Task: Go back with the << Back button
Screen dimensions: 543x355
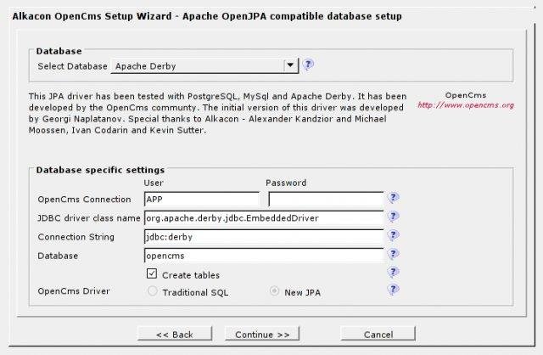Action: pos(175,335)
